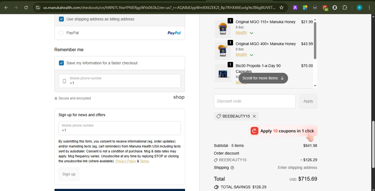Click the Remember me heading

pos(69,50)
